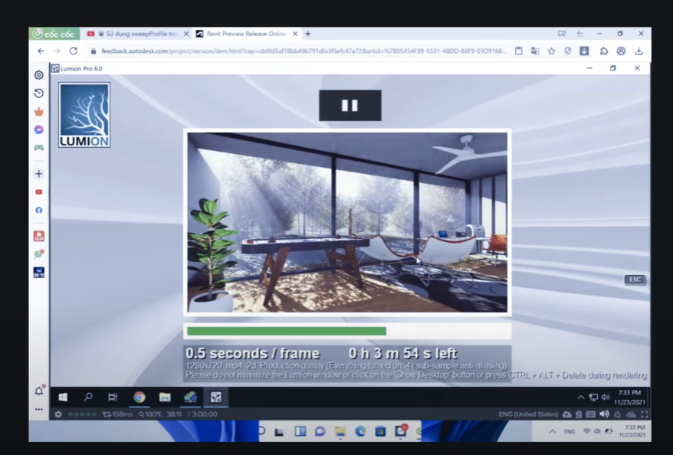
Task: Open sidebar settings gear icon
Action: [x=38, y=75]
